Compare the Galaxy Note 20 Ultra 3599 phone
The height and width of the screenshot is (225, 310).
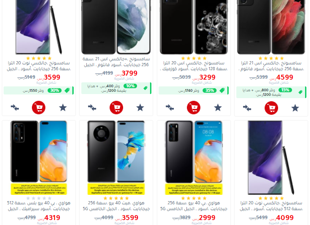(x=15, y=108)
